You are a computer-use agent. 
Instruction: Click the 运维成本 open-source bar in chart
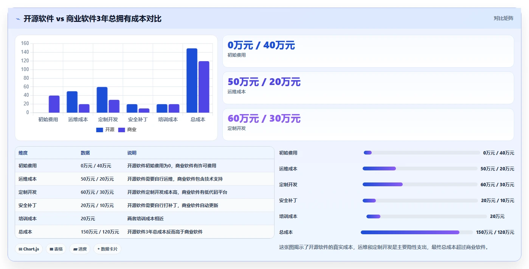[x=72, y=102]
